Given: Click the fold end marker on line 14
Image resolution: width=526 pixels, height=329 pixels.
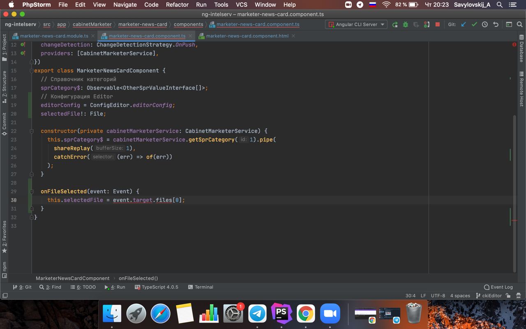Looking at the screenshot, I should [31, 62].
